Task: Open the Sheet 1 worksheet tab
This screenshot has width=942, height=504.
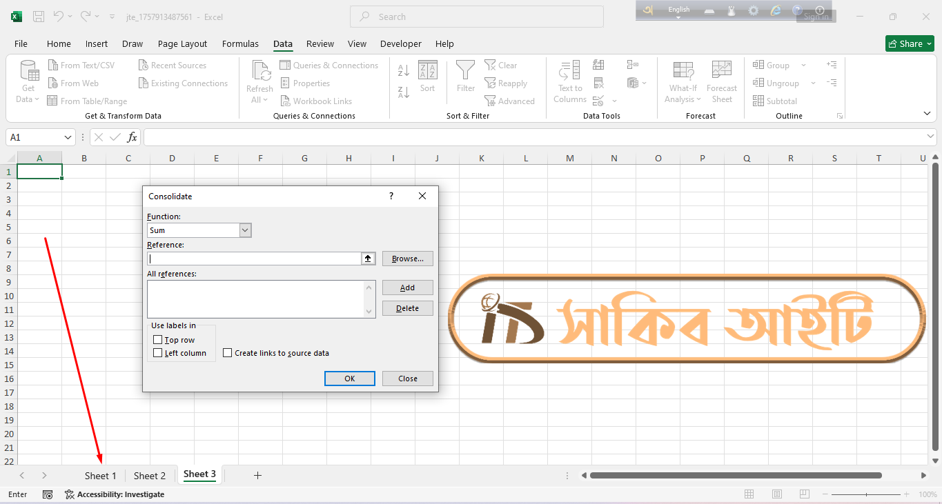Action: (x=101, y=476)
